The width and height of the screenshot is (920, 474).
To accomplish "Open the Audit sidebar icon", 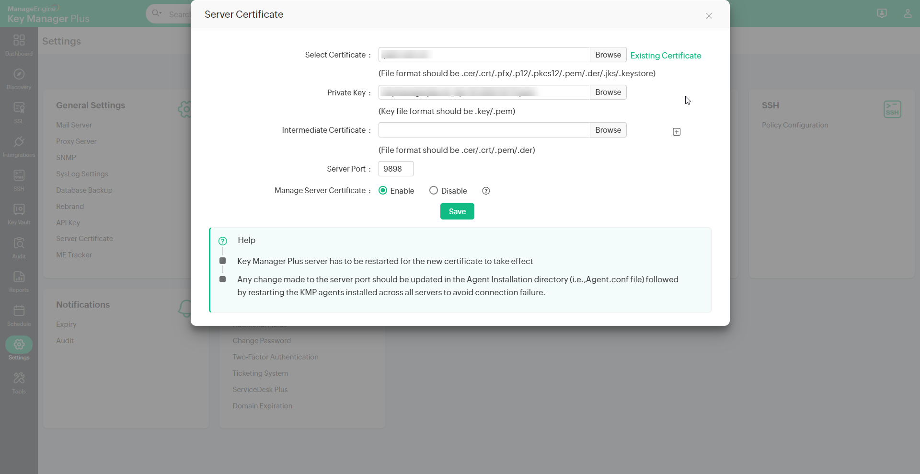I will (19, 243).
